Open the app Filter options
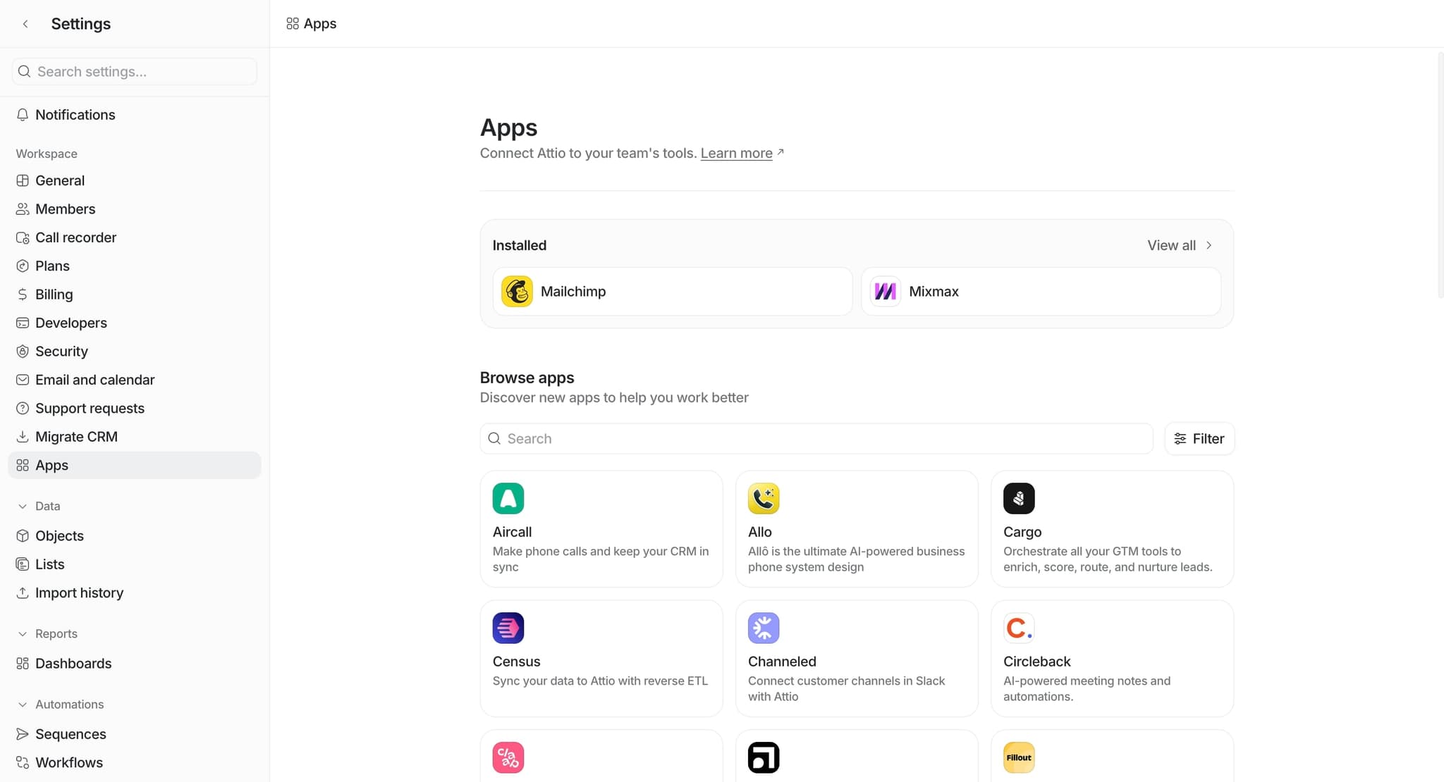Screen dimensions: 1444x782 [x=1199, y=438]
